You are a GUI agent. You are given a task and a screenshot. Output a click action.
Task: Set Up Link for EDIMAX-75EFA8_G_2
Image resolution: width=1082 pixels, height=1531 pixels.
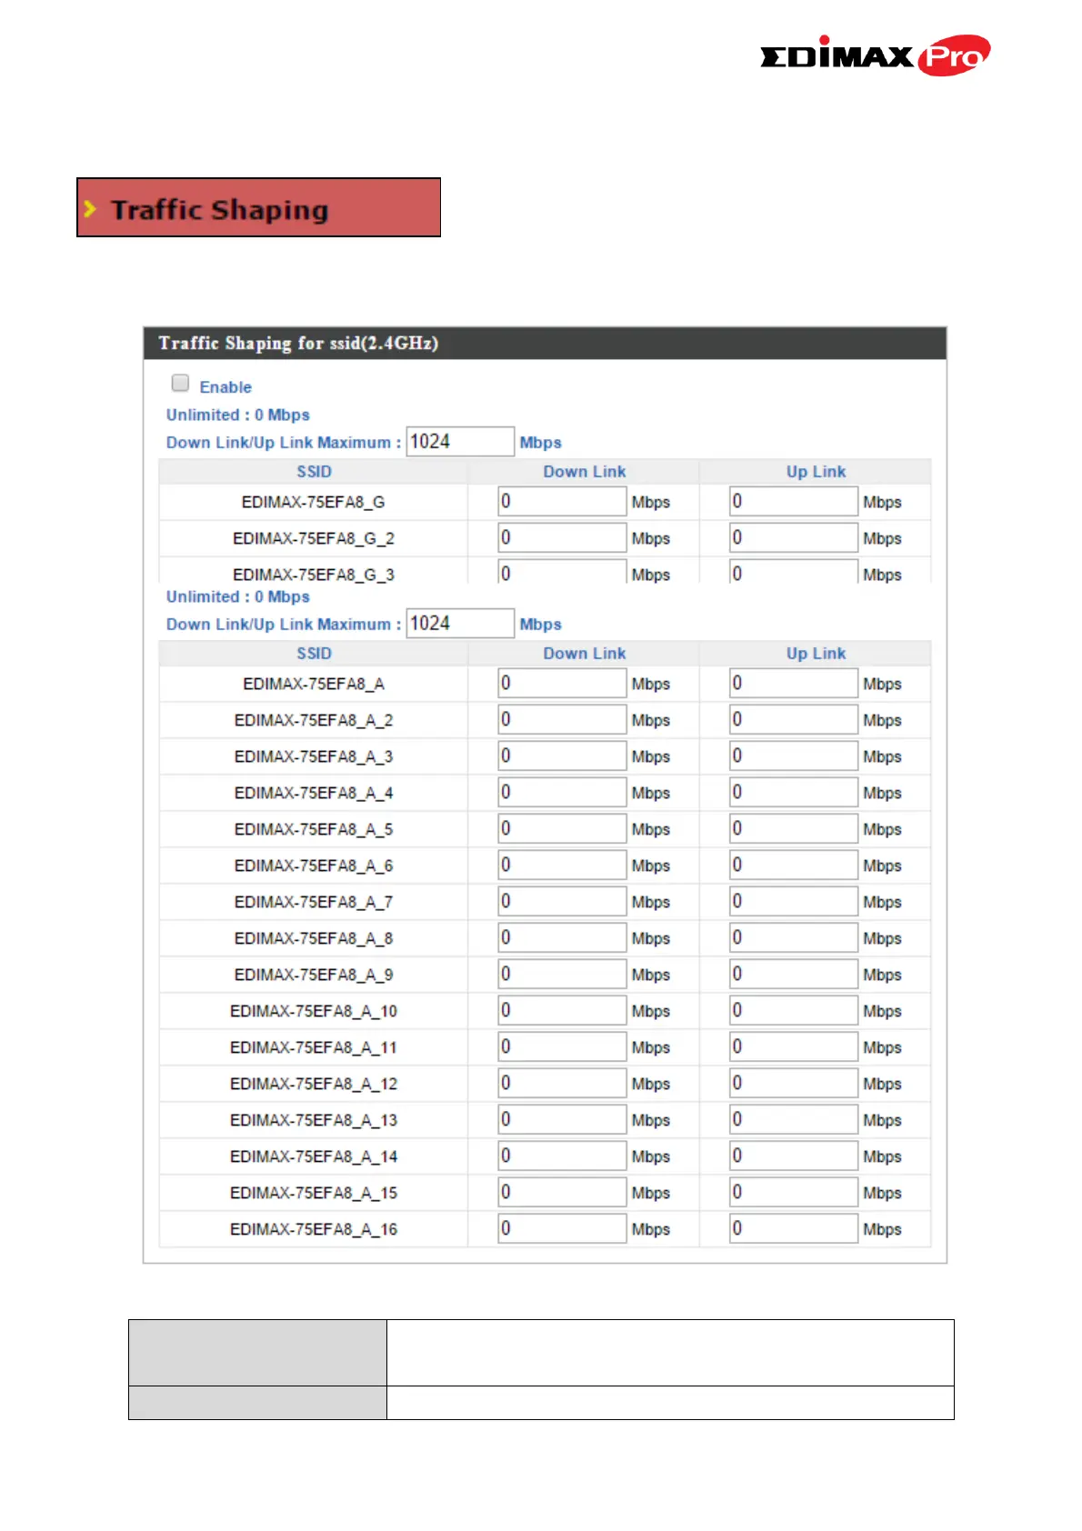[x=794, y=538]
